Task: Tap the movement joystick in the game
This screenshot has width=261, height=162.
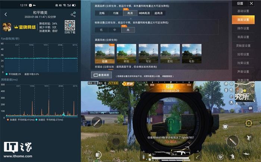Action: 116,141
